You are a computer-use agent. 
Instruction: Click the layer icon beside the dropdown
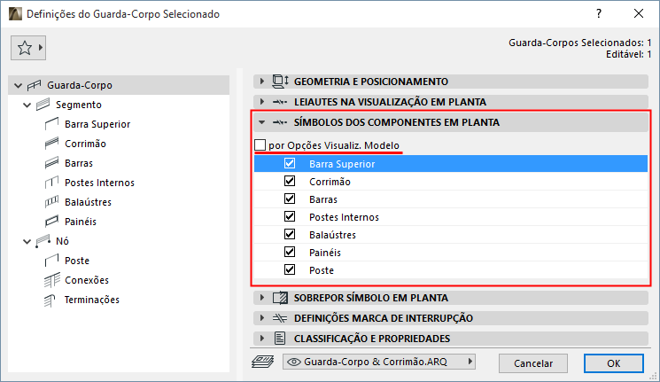tap(263, 362)
